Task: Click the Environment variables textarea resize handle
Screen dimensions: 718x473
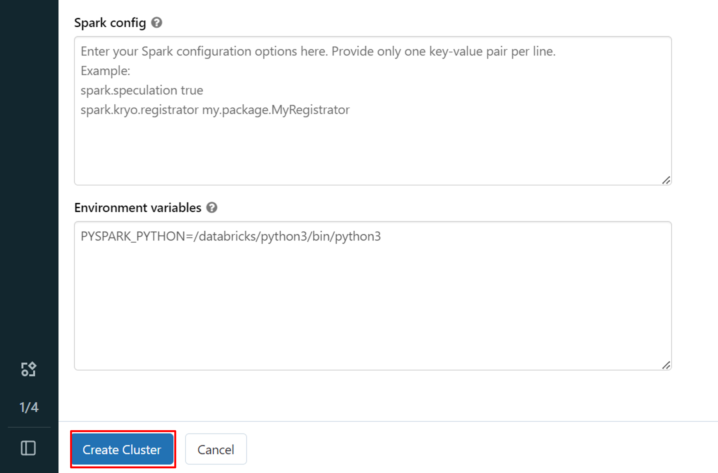Action: click(x=666, y=365)
